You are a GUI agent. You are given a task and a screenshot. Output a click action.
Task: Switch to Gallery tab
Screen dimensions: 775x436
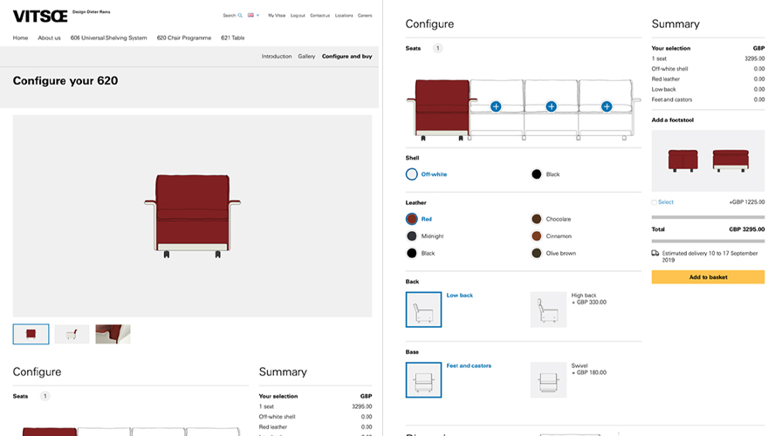click(x=306, y=57)
